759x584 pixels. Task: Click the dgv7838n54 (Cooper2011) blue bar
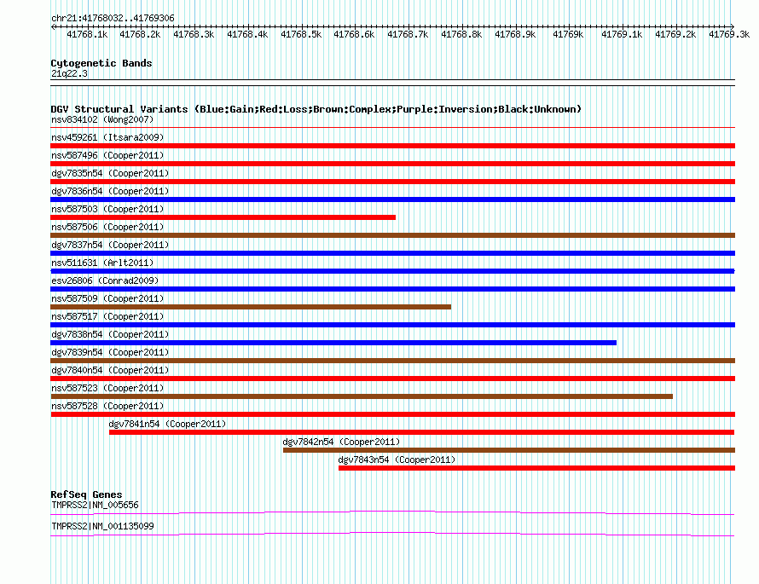pyautogui.click(x=333, y=343)
